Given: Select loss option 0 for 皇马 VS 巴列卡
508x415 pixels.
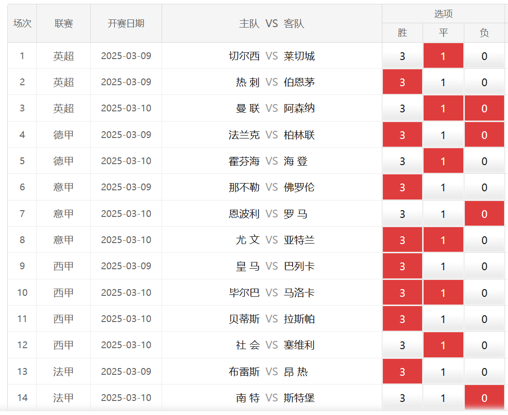Looking at the screenshot, I should tap(484, 266).
